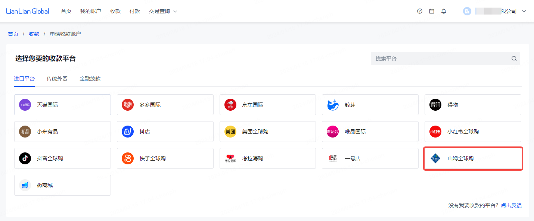Open the calendar icon in header

(x=432, y=11)
